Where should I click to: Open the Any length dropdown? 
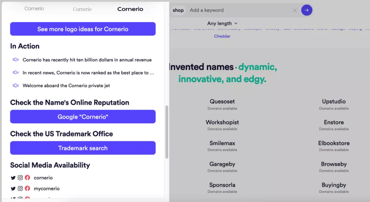coord(222,23)
